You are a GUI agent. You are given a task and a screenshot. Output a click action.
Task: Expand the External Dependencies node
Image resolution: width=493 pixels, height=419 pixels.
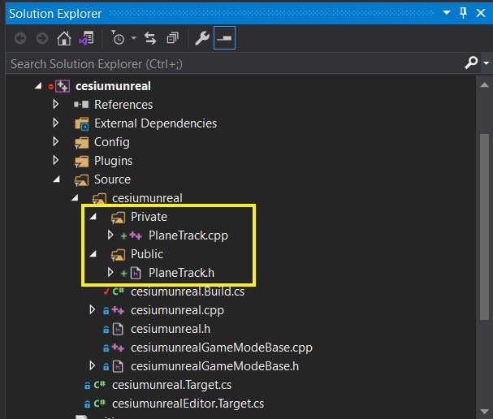pos(56,123)
